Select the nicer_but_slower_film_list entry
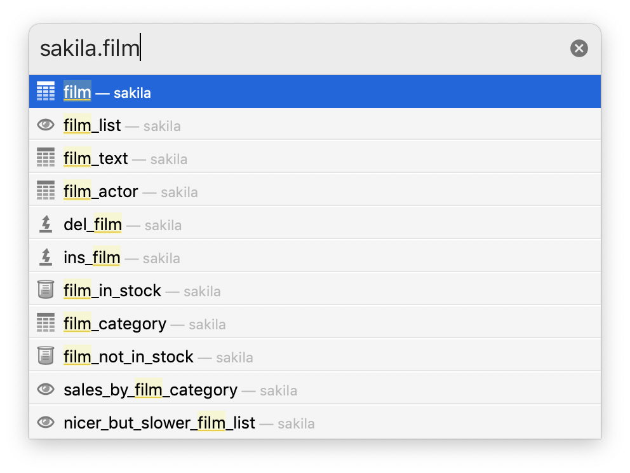630x473 pixels. [x=315, y=422]
